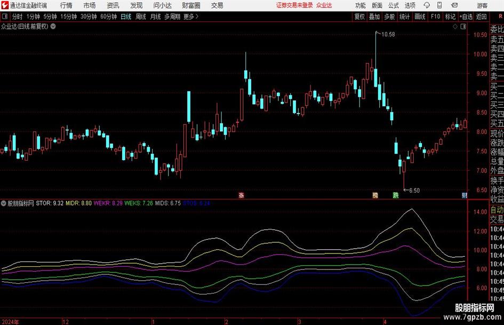The height and width of the screenshot is (325, 504).
Task: Click the red R indicator at top right
Action: coord(500,17)
